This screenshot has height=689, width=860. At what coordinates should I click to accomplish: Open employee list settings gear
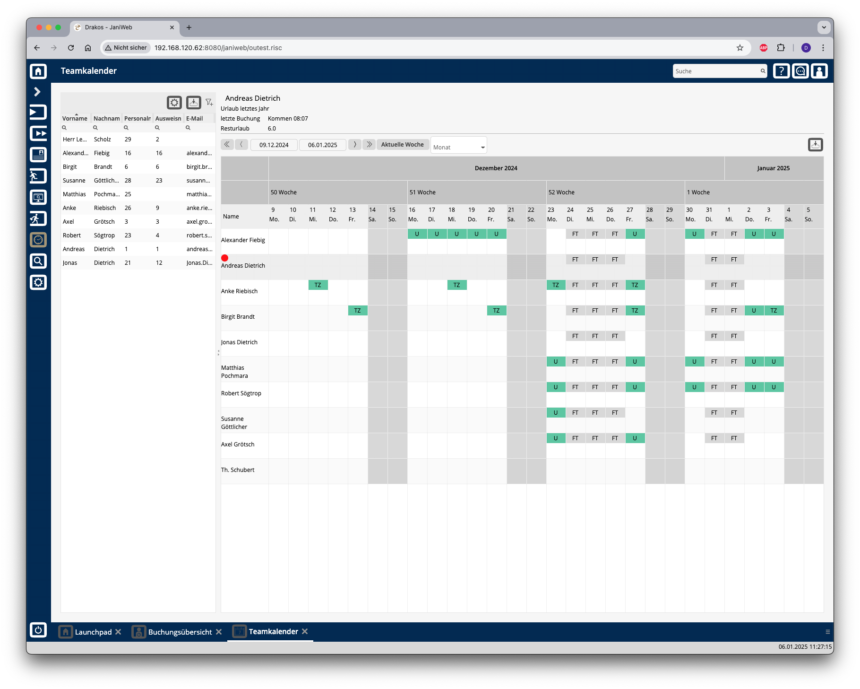[174, 102]
